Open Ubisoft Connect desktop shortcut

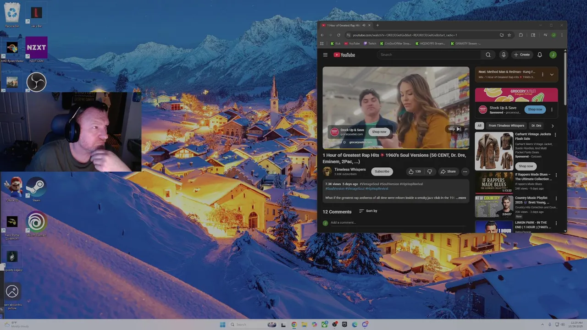pyautogui.click(x=36, y=224)
